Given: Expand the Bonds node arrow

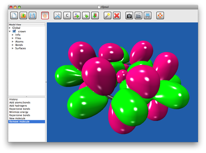Looking at the screenshot, I should tap(13, 45).
